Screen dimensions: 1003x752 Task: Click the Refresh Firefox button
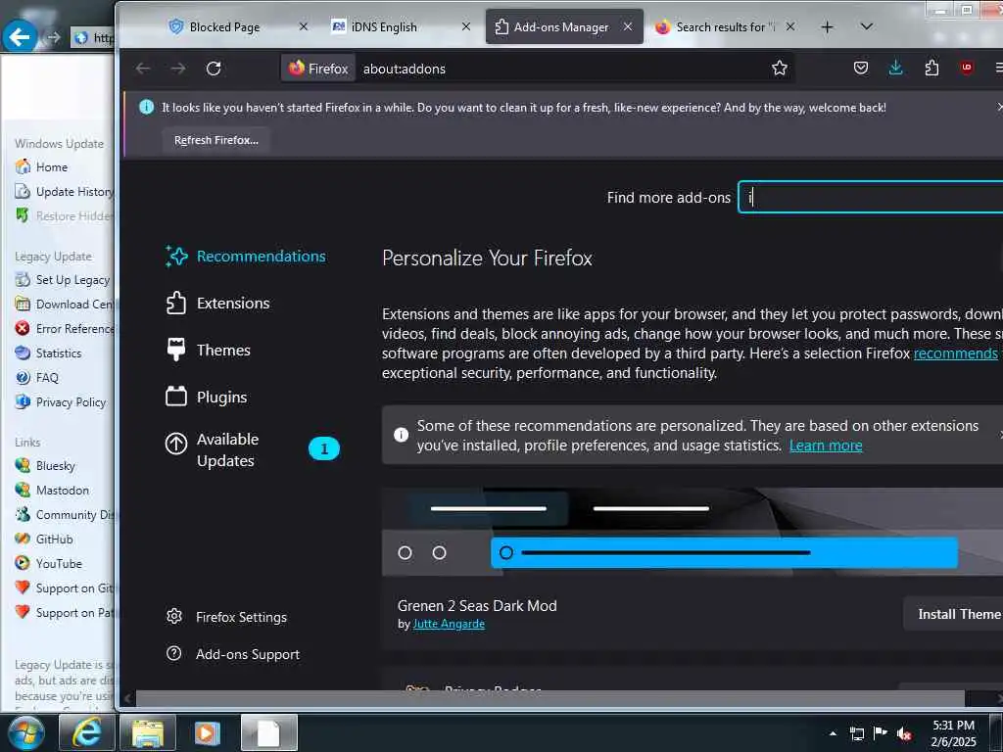point(216,140)
